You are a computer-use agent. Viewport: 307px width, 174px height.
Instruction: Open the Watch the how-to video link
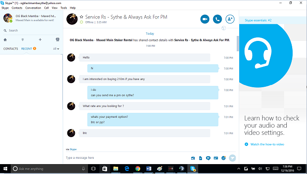(267, 144)
